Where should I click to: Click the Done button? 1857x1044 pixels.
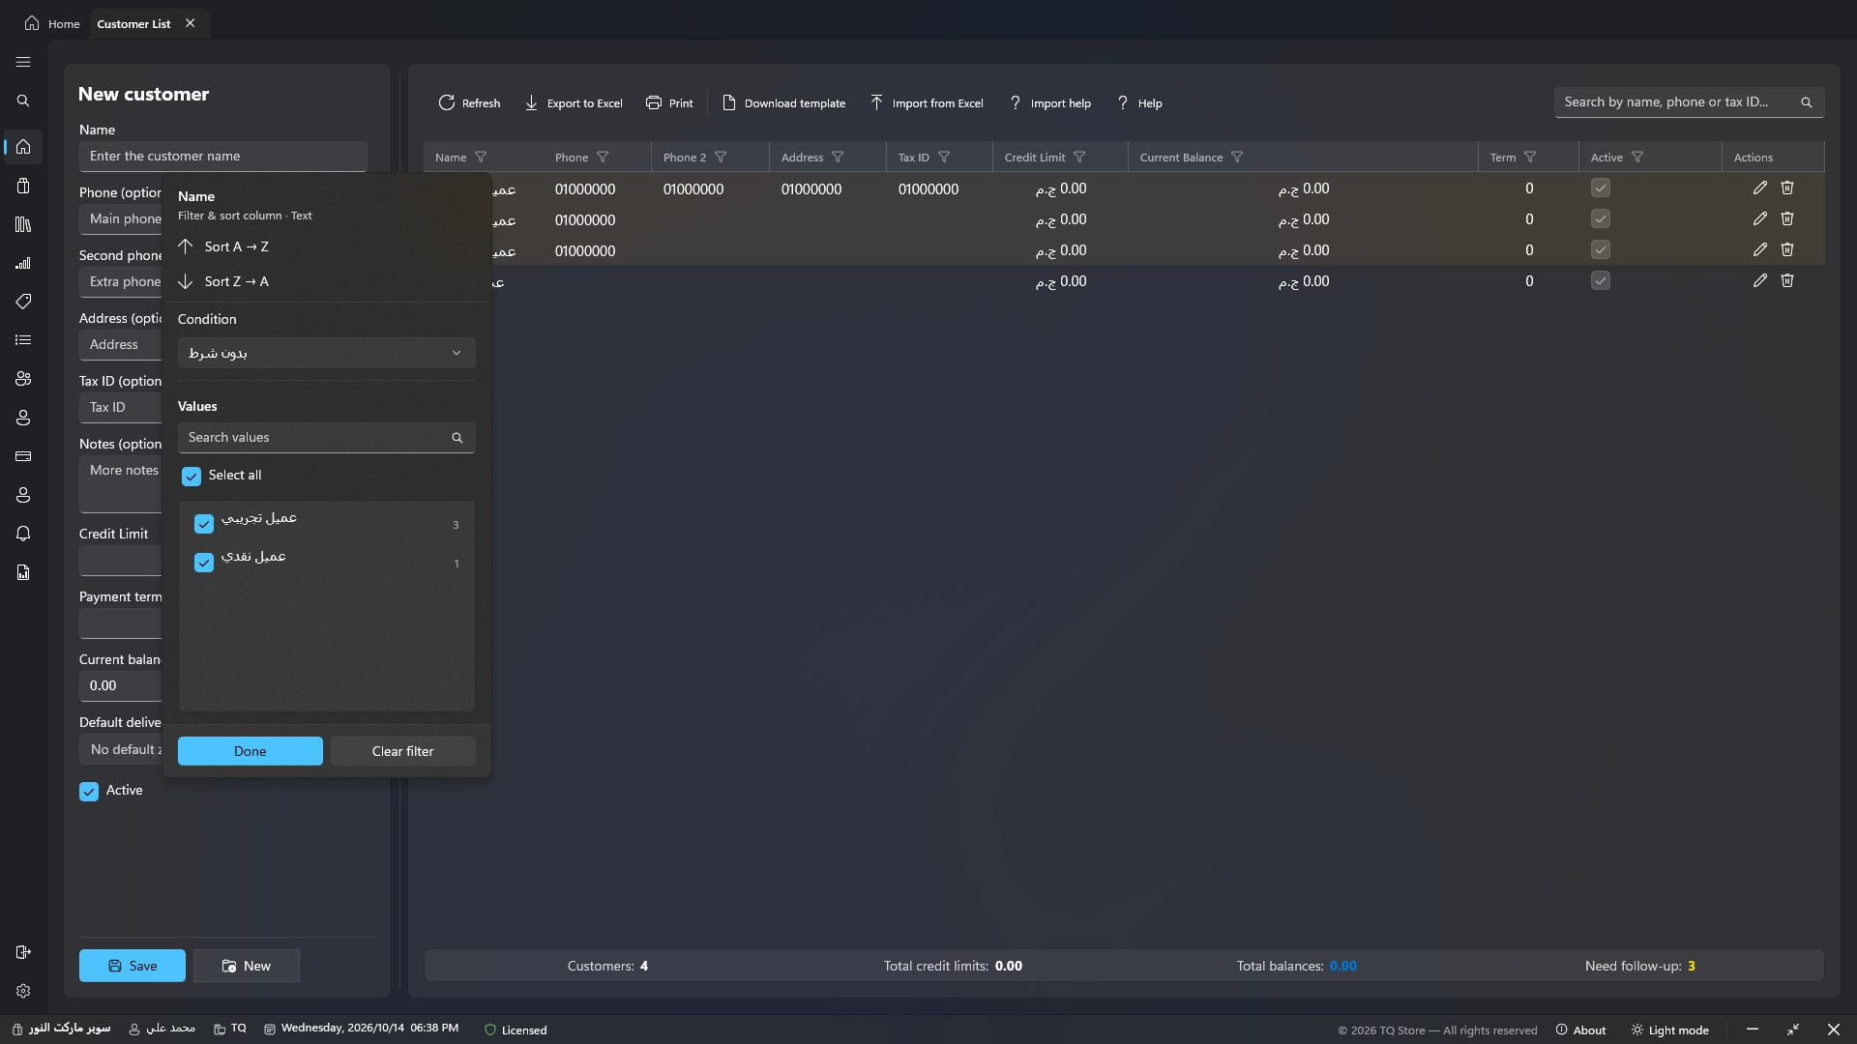coord(251,751)
